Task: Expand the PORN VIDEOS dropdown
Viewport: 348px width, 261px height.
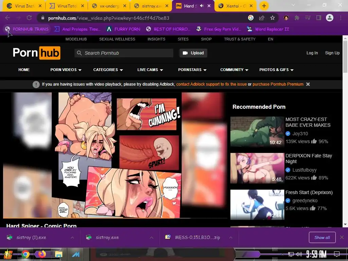Action: [x=66, y=70]
